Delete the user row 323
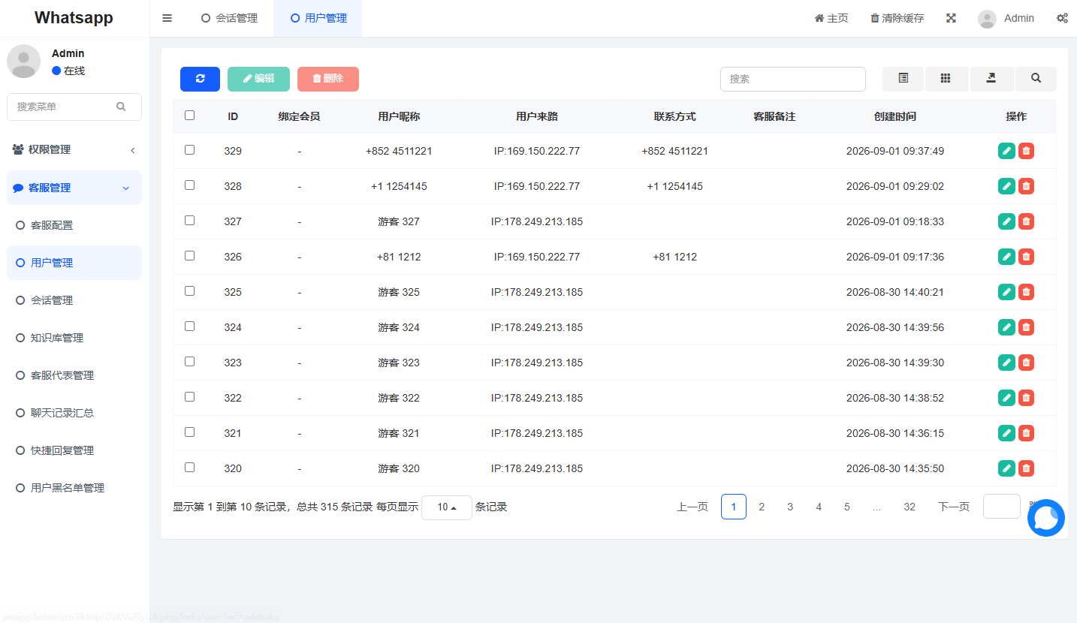 [1026, 363]
